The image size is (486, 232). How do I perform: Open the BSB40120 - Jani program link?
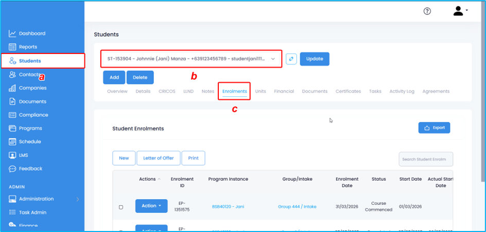pos(228,206)
